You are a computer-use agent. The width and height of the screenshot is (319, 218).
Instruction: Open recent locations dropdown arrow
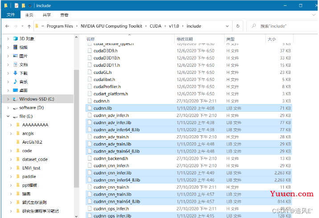tap(22, 26)
